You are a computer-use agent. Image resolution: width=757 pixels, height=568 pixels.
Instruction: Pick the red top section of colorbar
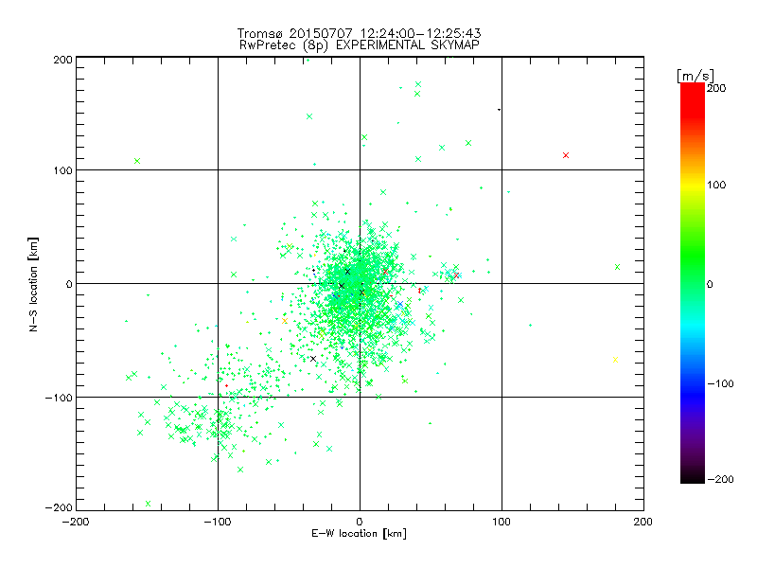click(x=693, y=99)
